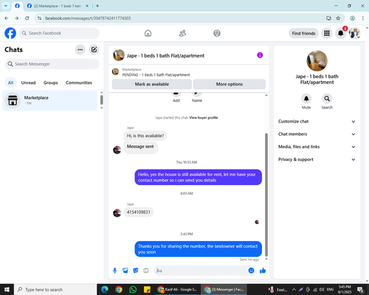Viewport: 369px width, 295px height.
Task: Click the bookmark star in address bar
Action: click(338, 18)
